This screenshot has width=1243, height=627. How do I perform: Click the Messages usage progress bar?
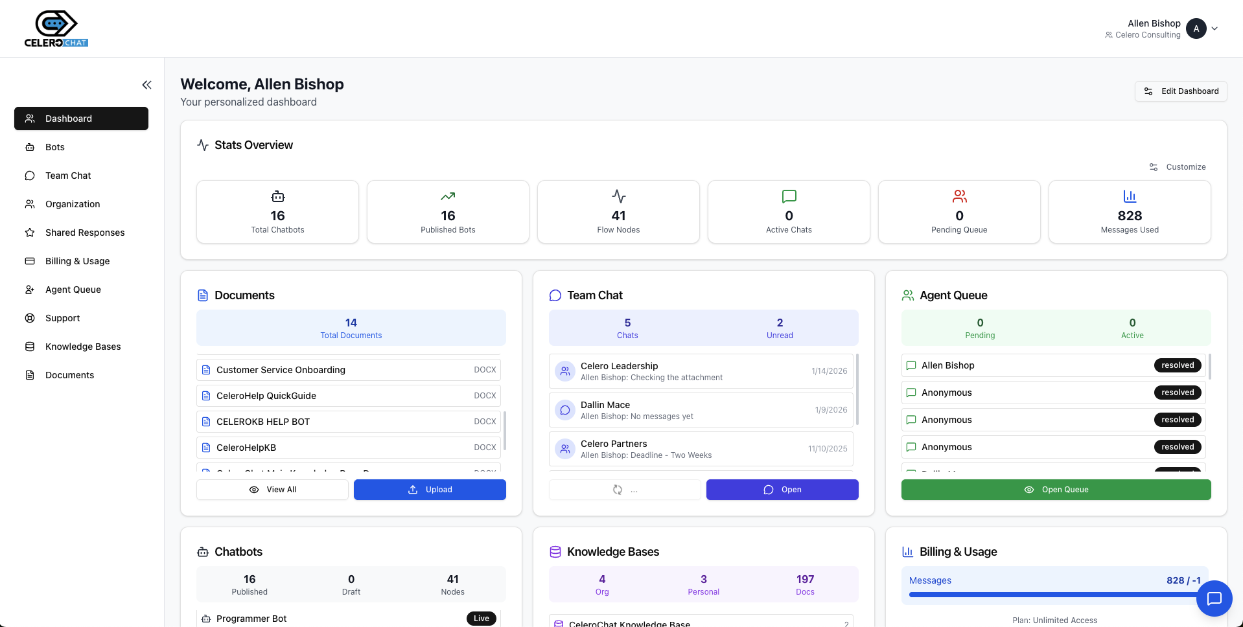click(1055, 595)
